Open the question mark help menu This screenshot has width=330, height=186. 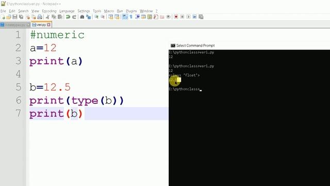(156, 11)
